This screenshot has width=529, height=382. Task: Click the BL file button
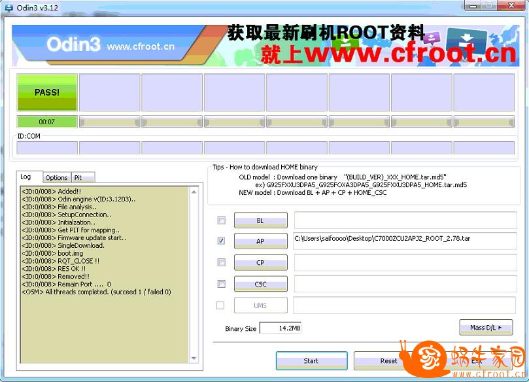coord(261,220)
